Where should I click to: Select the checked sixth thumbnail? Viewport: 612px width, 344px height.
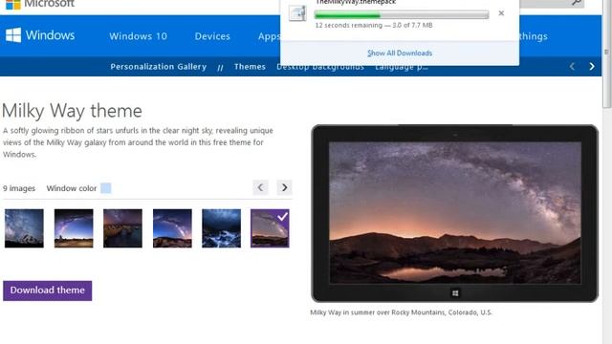coord(270,228)
